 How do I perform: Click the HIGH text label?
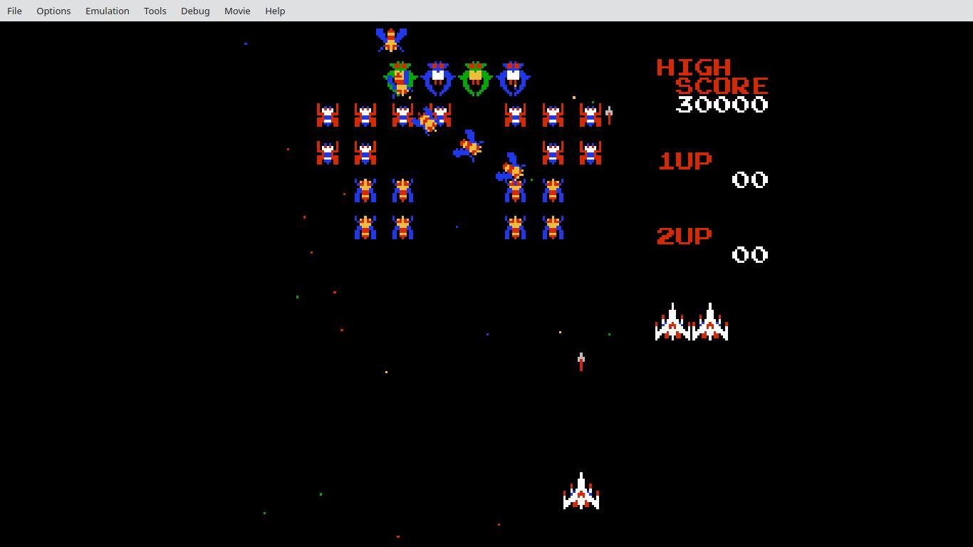[694, 68]
